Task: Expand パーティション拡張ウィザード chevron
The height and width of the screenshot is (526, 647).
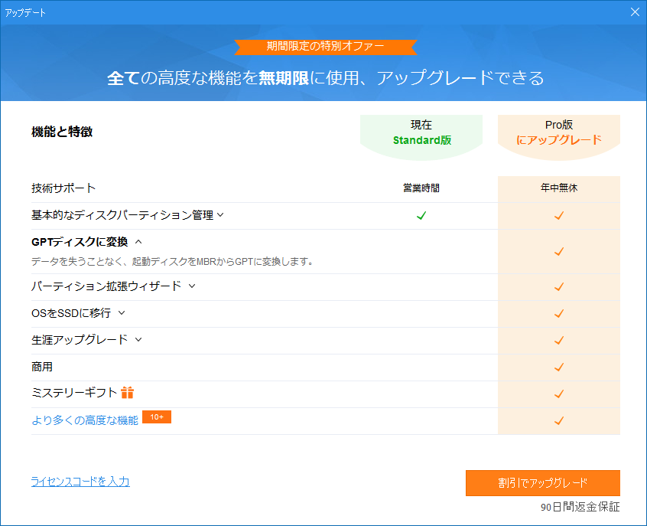Action: pyautogui.click(x=192, y=286)
